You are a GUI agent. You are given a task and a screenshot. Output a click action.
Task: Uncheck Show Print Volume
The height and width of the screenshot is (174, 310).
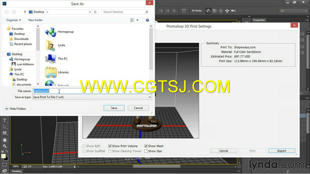point(110,146)
